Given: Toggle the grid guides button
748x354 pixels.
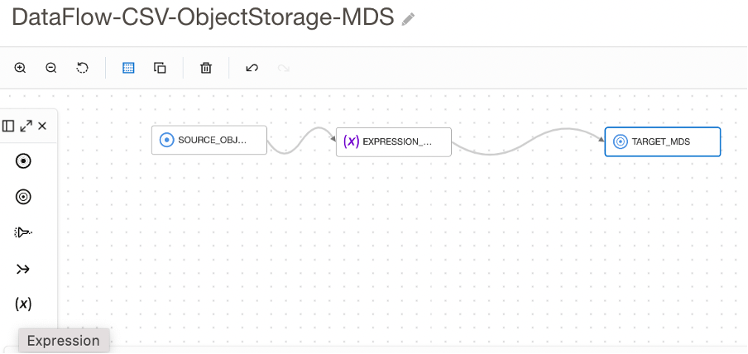Looking at the screenshot, I should click(x=128, y=68).
